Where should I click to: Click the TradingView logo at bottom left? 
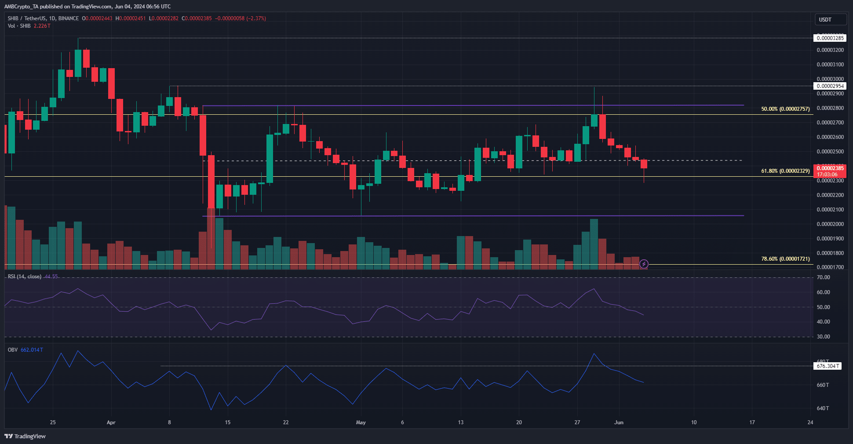click(x=25, y=436)
